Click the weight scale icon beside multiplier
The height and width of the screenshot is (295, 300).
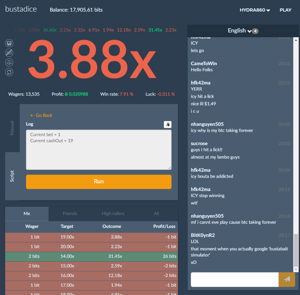(x=9, y=43)
